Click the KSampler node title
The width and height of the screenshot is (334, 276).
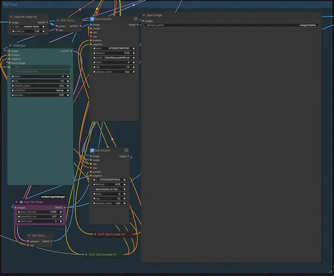point(19,45)
